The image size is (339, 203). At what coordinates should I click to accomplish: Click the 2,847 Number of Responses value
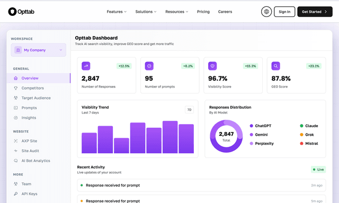pos(91,78)
